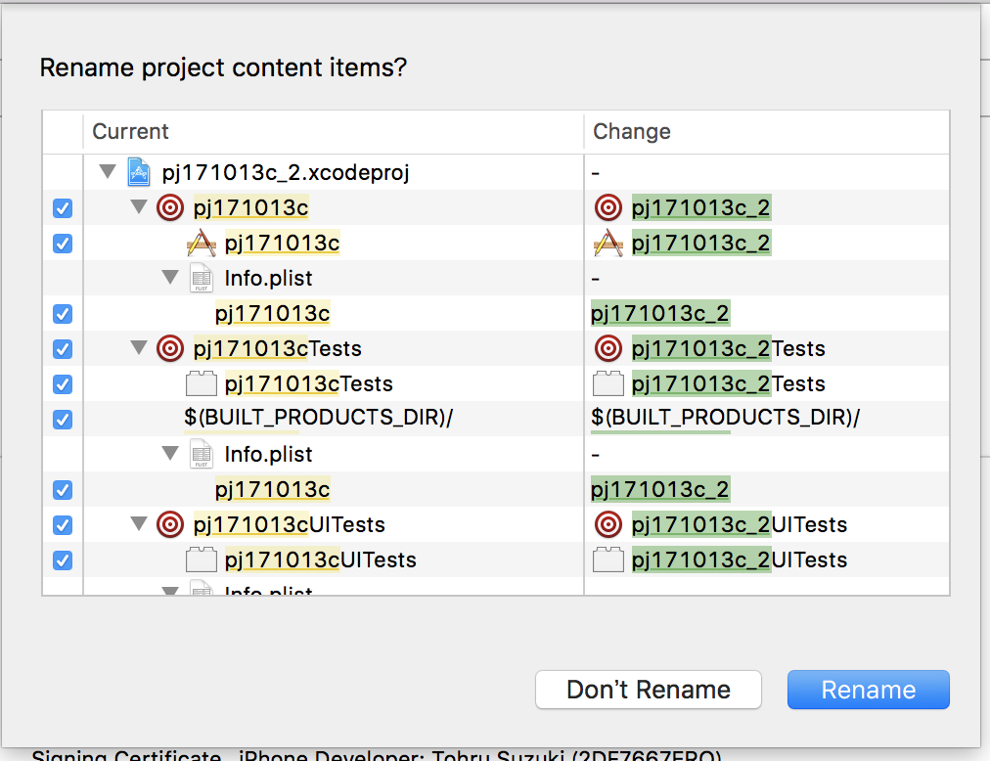Click the Current column header
This screenshot has width=990, height=761.
[334, 131]
